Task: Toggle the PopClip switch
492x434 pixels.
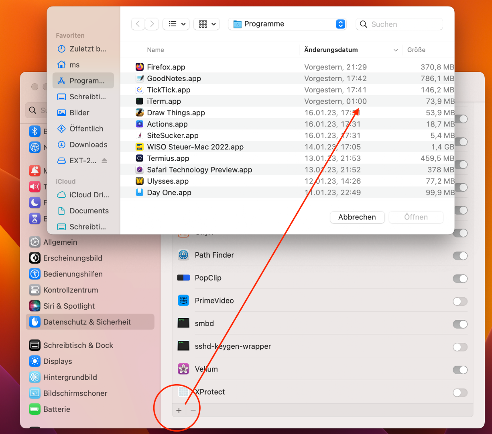Action: click(x=460, y=278)
